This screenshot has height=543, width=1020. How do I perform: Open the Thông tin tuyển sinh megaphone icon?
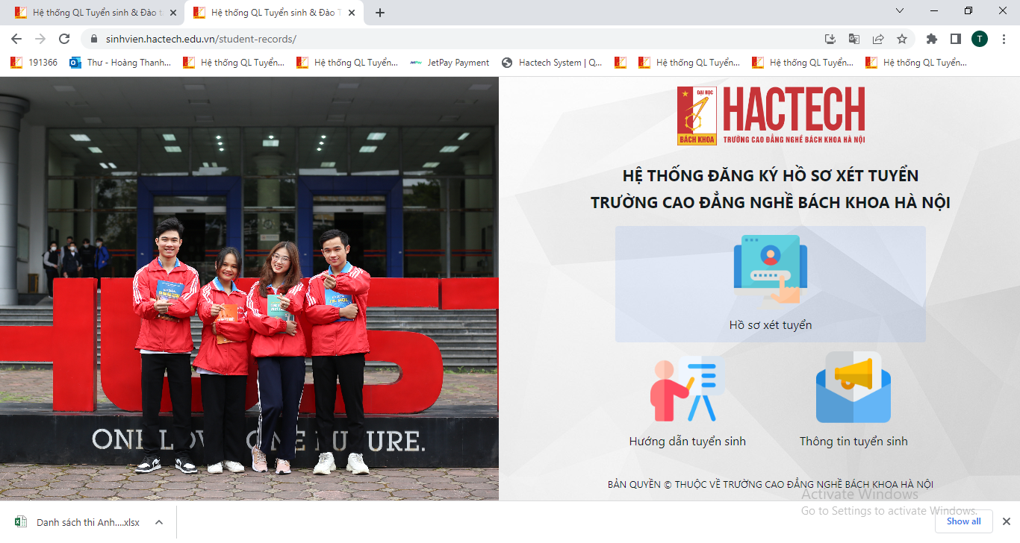pyautogui.click(x=853, y=389)
